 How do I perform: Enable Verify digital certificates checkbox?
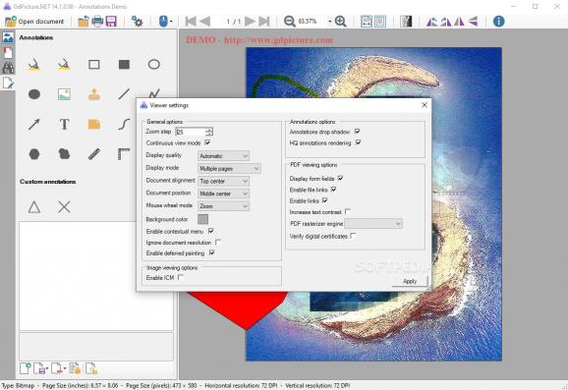pyautogui.click(x=353, y=236)
